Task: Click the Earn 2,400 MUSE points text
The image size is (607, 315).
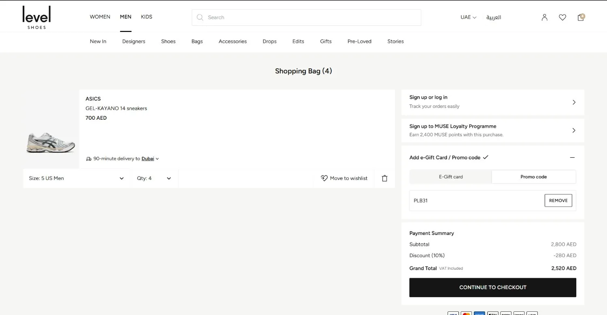Action: 456,135
